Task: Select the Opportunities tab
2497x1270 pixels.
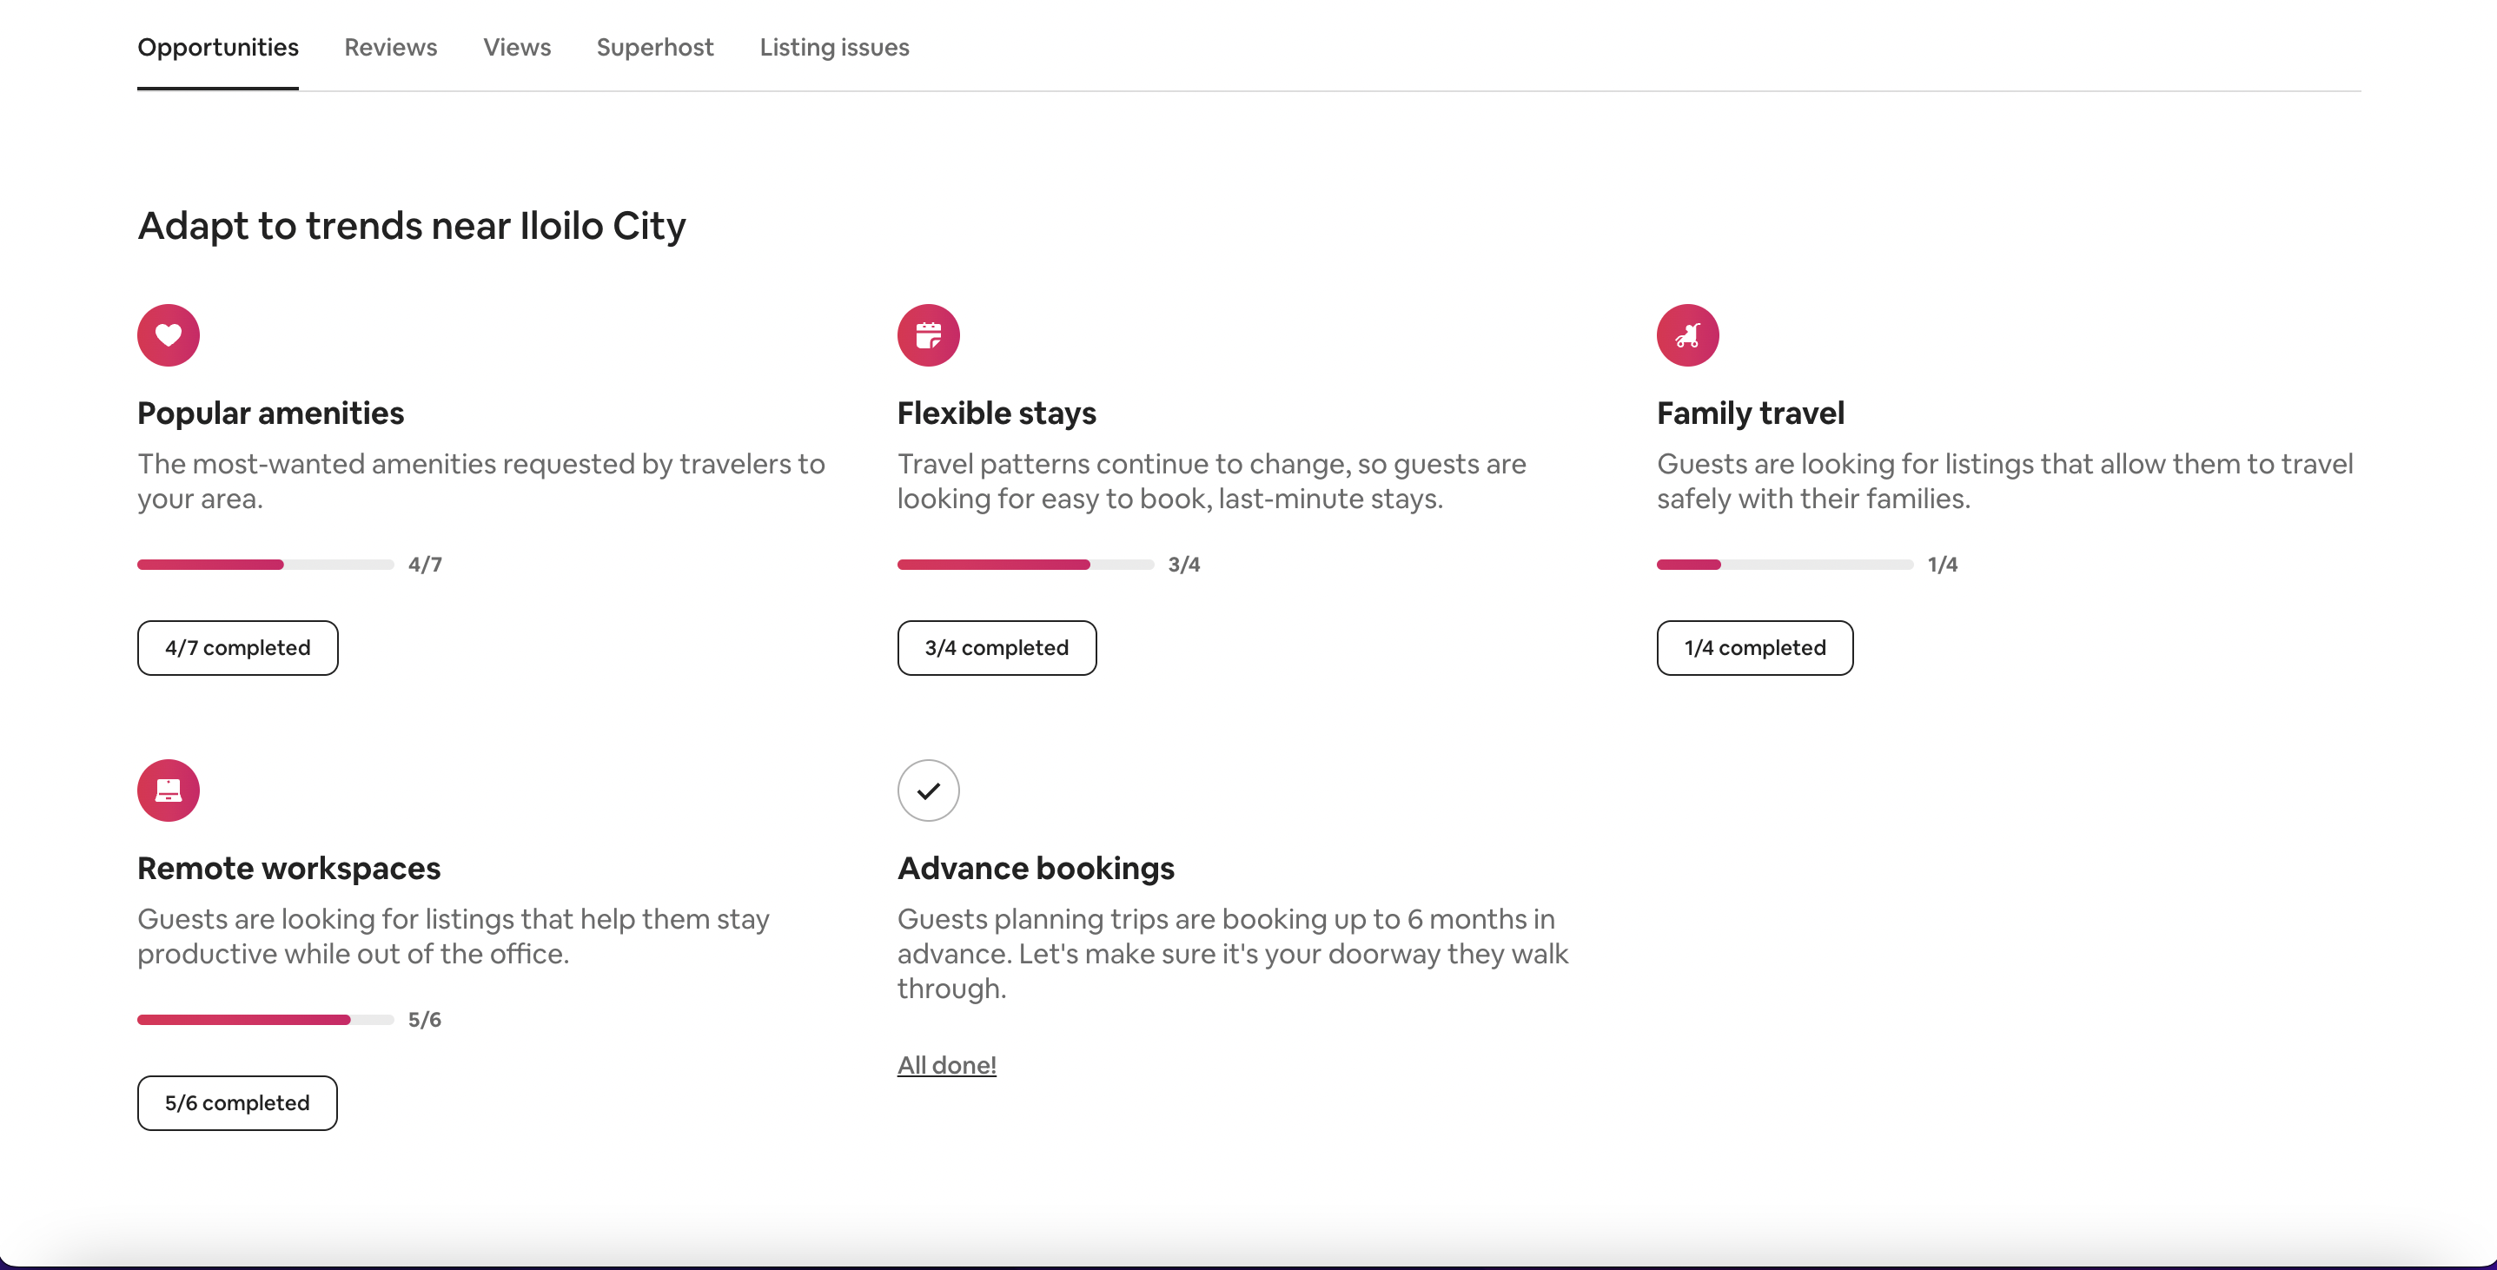Action: 218,47
